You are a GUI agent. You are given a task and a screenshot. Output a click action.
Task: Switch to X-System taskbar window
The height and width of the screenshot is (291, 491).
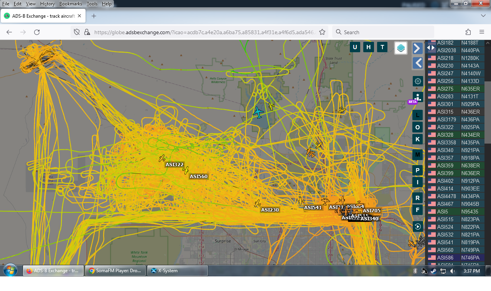[177, 271]
